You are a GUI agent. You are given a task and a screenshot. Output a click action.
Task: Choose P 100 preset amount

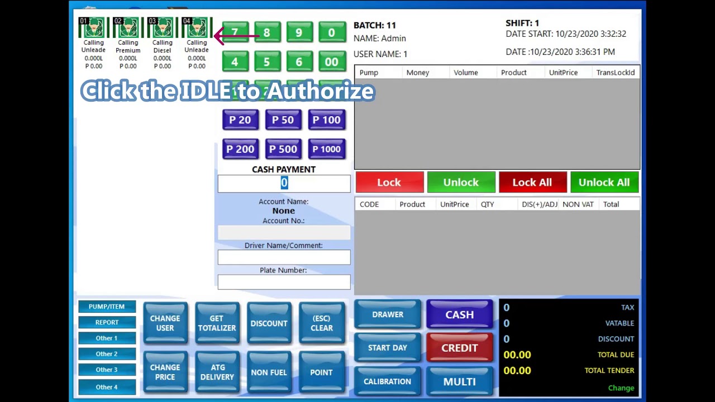[x=327, y=120]
